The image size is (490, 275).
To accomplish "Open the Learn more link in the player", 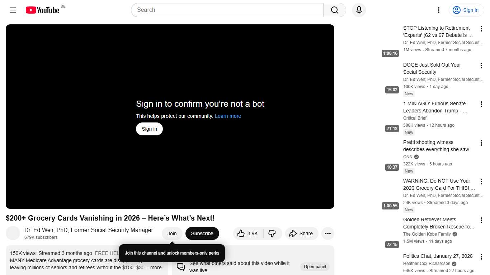I will (x=228, y=116).
